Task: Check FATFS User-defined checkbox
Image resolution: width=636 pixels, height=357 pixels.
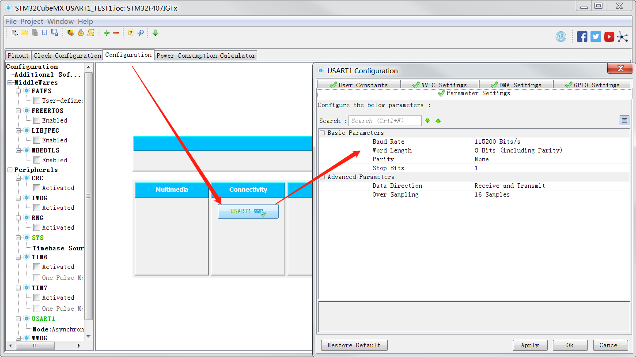Action: coord(37,100)
